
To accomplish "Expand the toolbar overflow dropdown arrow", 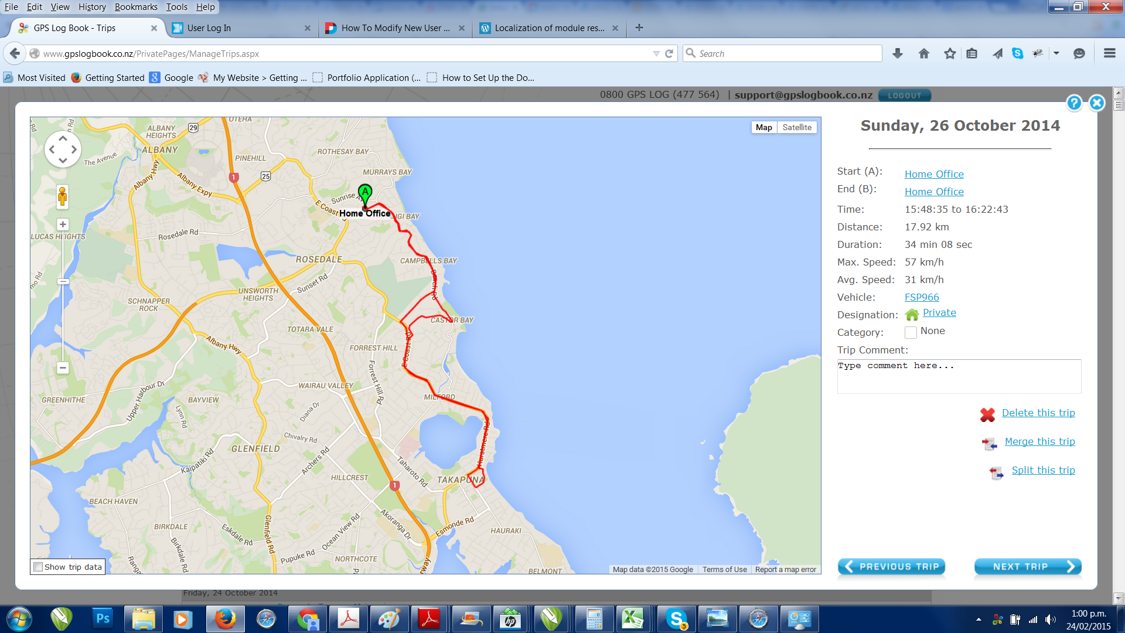I will [x=1056, y=53].
